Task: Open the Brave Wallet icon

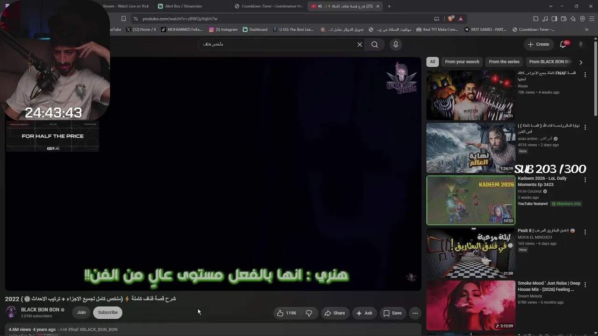Action: click(563, 19)
